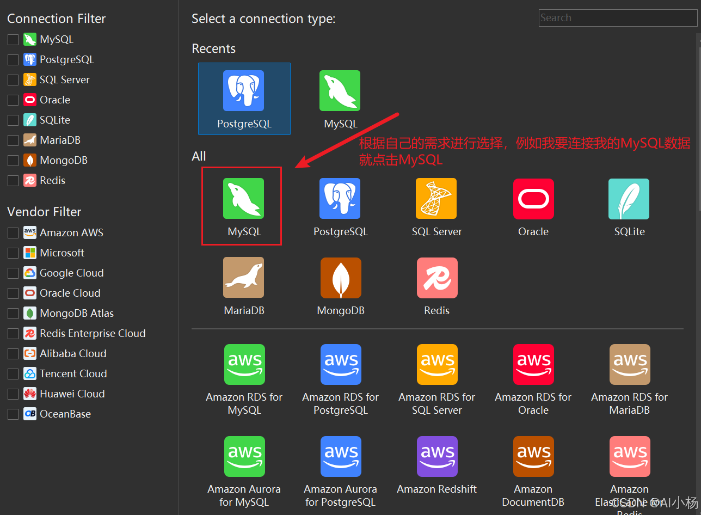This screenshot has height=515, width=701.
Task: Tick the Alibaba Cloud vendor filter
Action: (13, 354)
